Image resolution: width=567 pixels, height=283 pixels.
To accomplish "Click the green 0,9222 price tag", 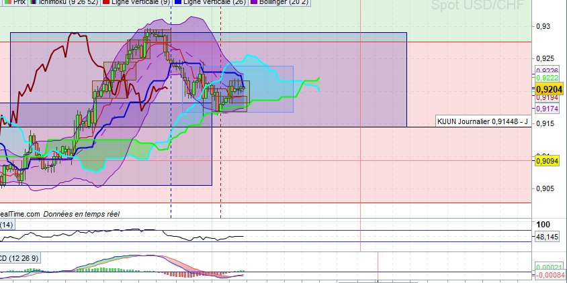I will [x=549, y=78].
